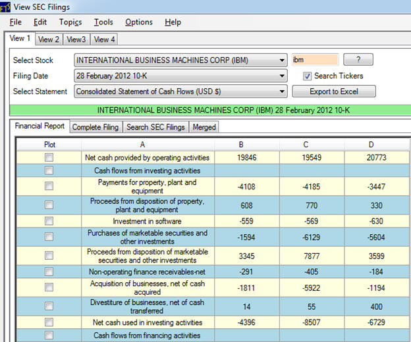Open the Merged tab
The height and width of the screenshot is (342, 411).
point(204,127)
